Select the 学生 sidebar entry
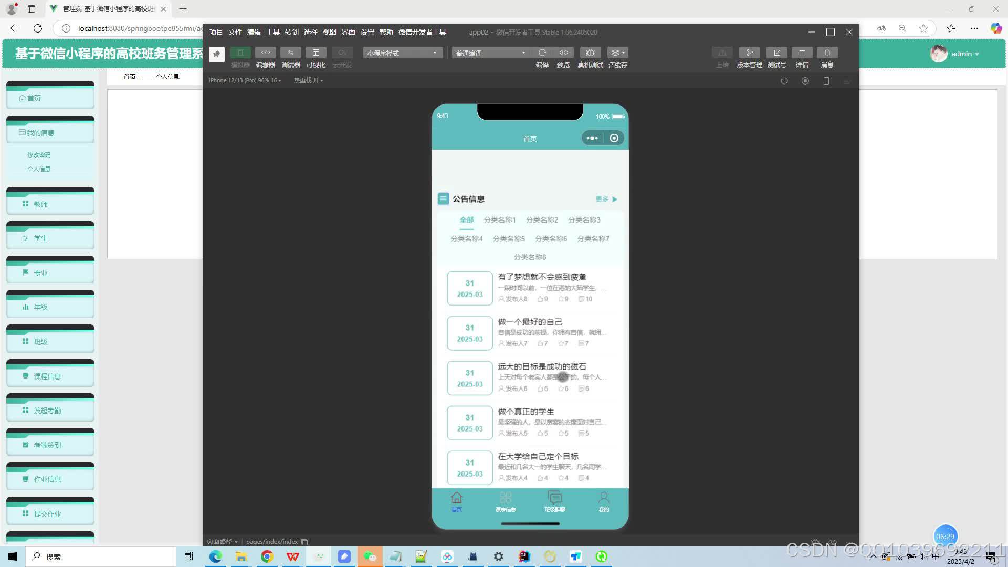 [x=39, y=238]
